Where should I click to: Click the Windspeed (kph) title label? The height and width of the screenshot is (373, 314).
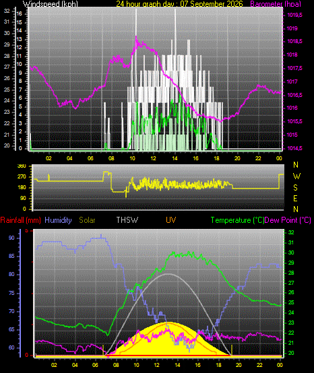tap(51, 3)
